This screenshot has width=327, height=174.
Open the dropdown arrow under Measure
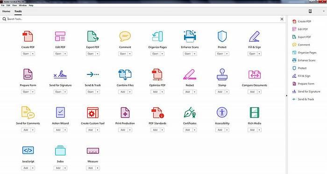tap(98, 168)
